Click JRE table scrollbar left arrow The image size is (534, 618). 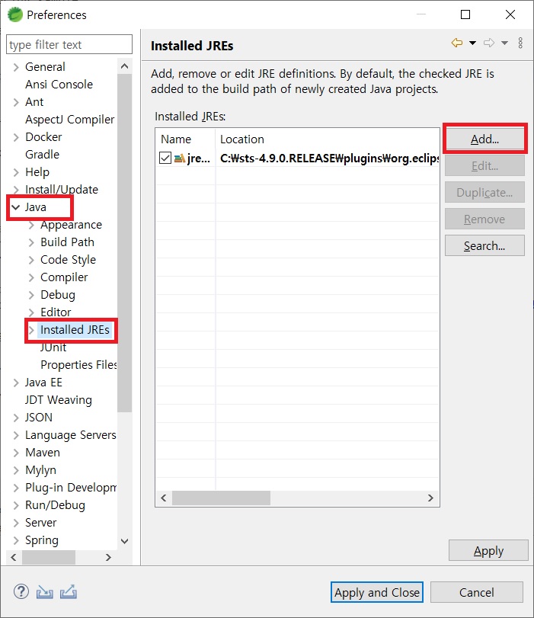click(164, 498)
